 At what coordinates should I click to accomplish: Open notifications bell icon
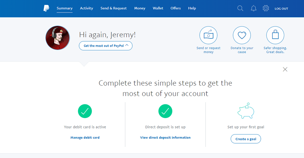click(253, 8)
